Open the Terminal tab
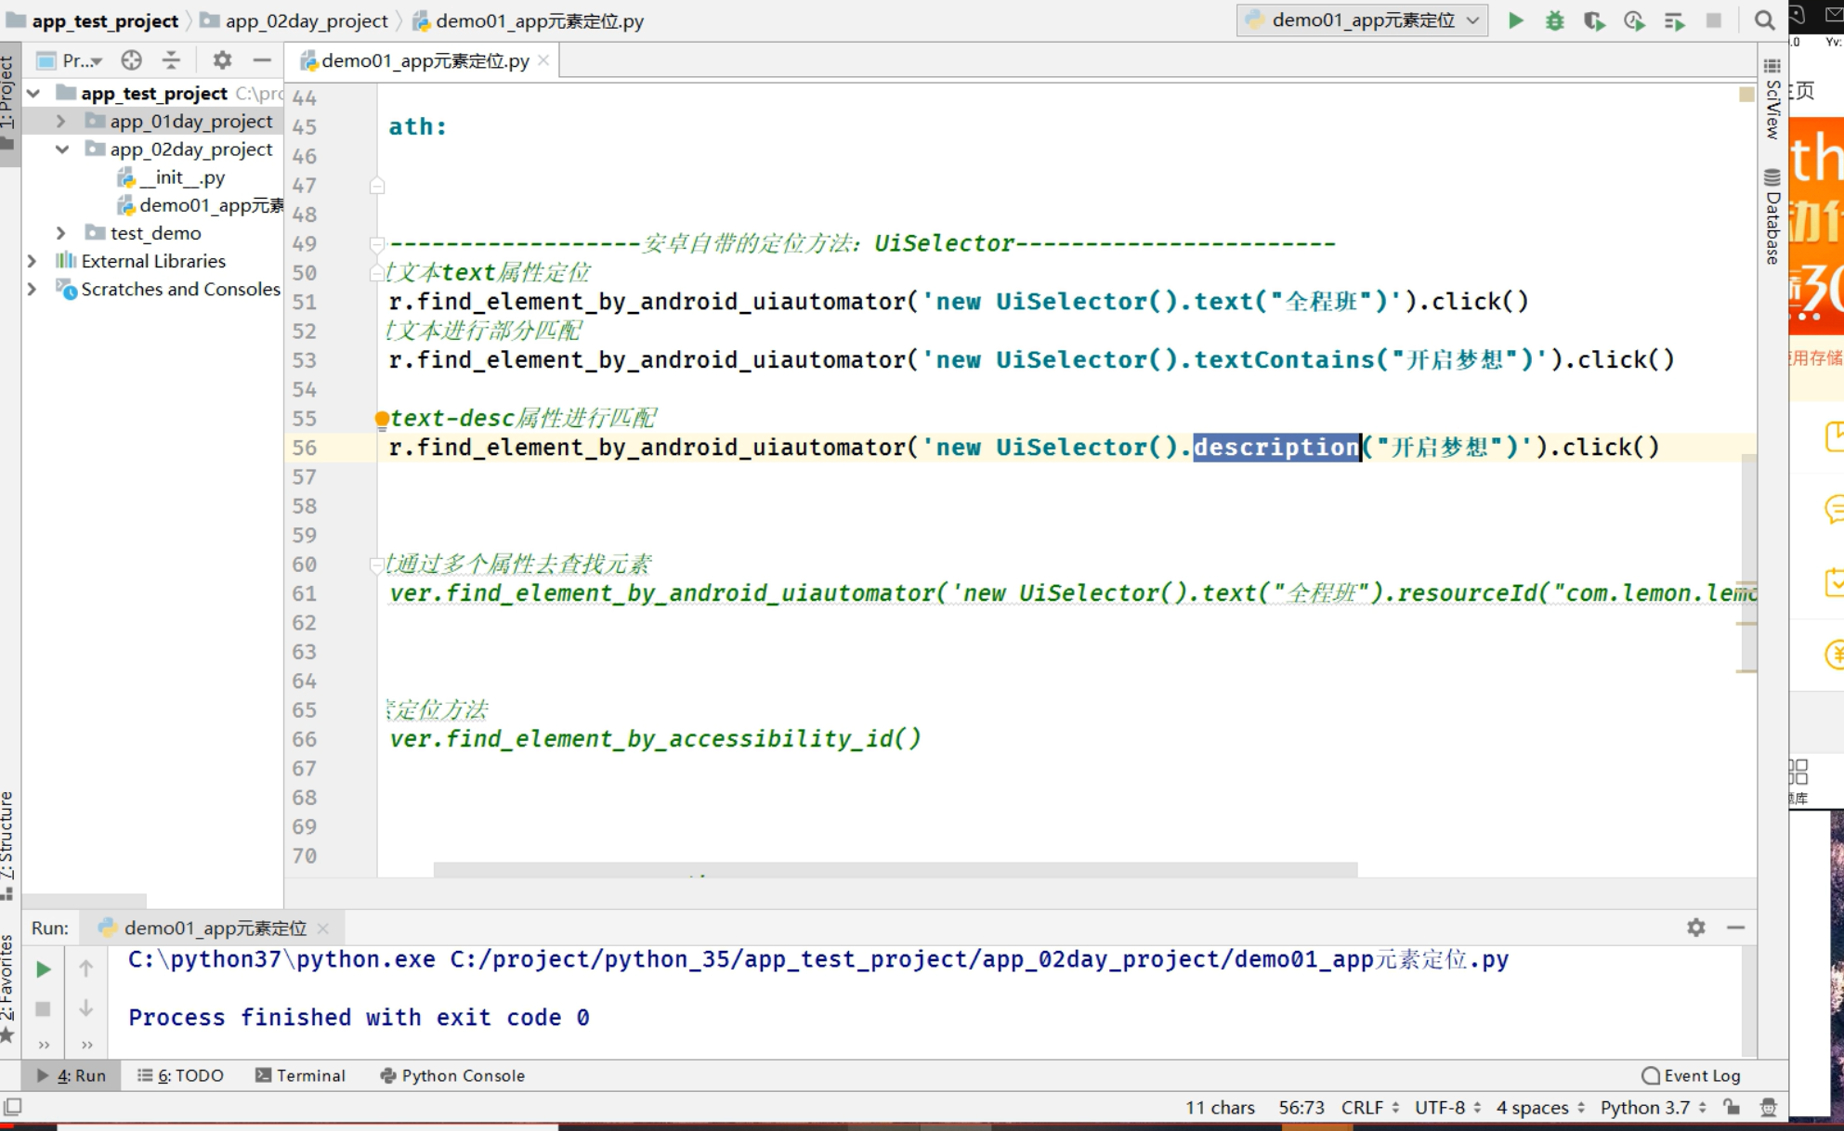 (300, 1075)
